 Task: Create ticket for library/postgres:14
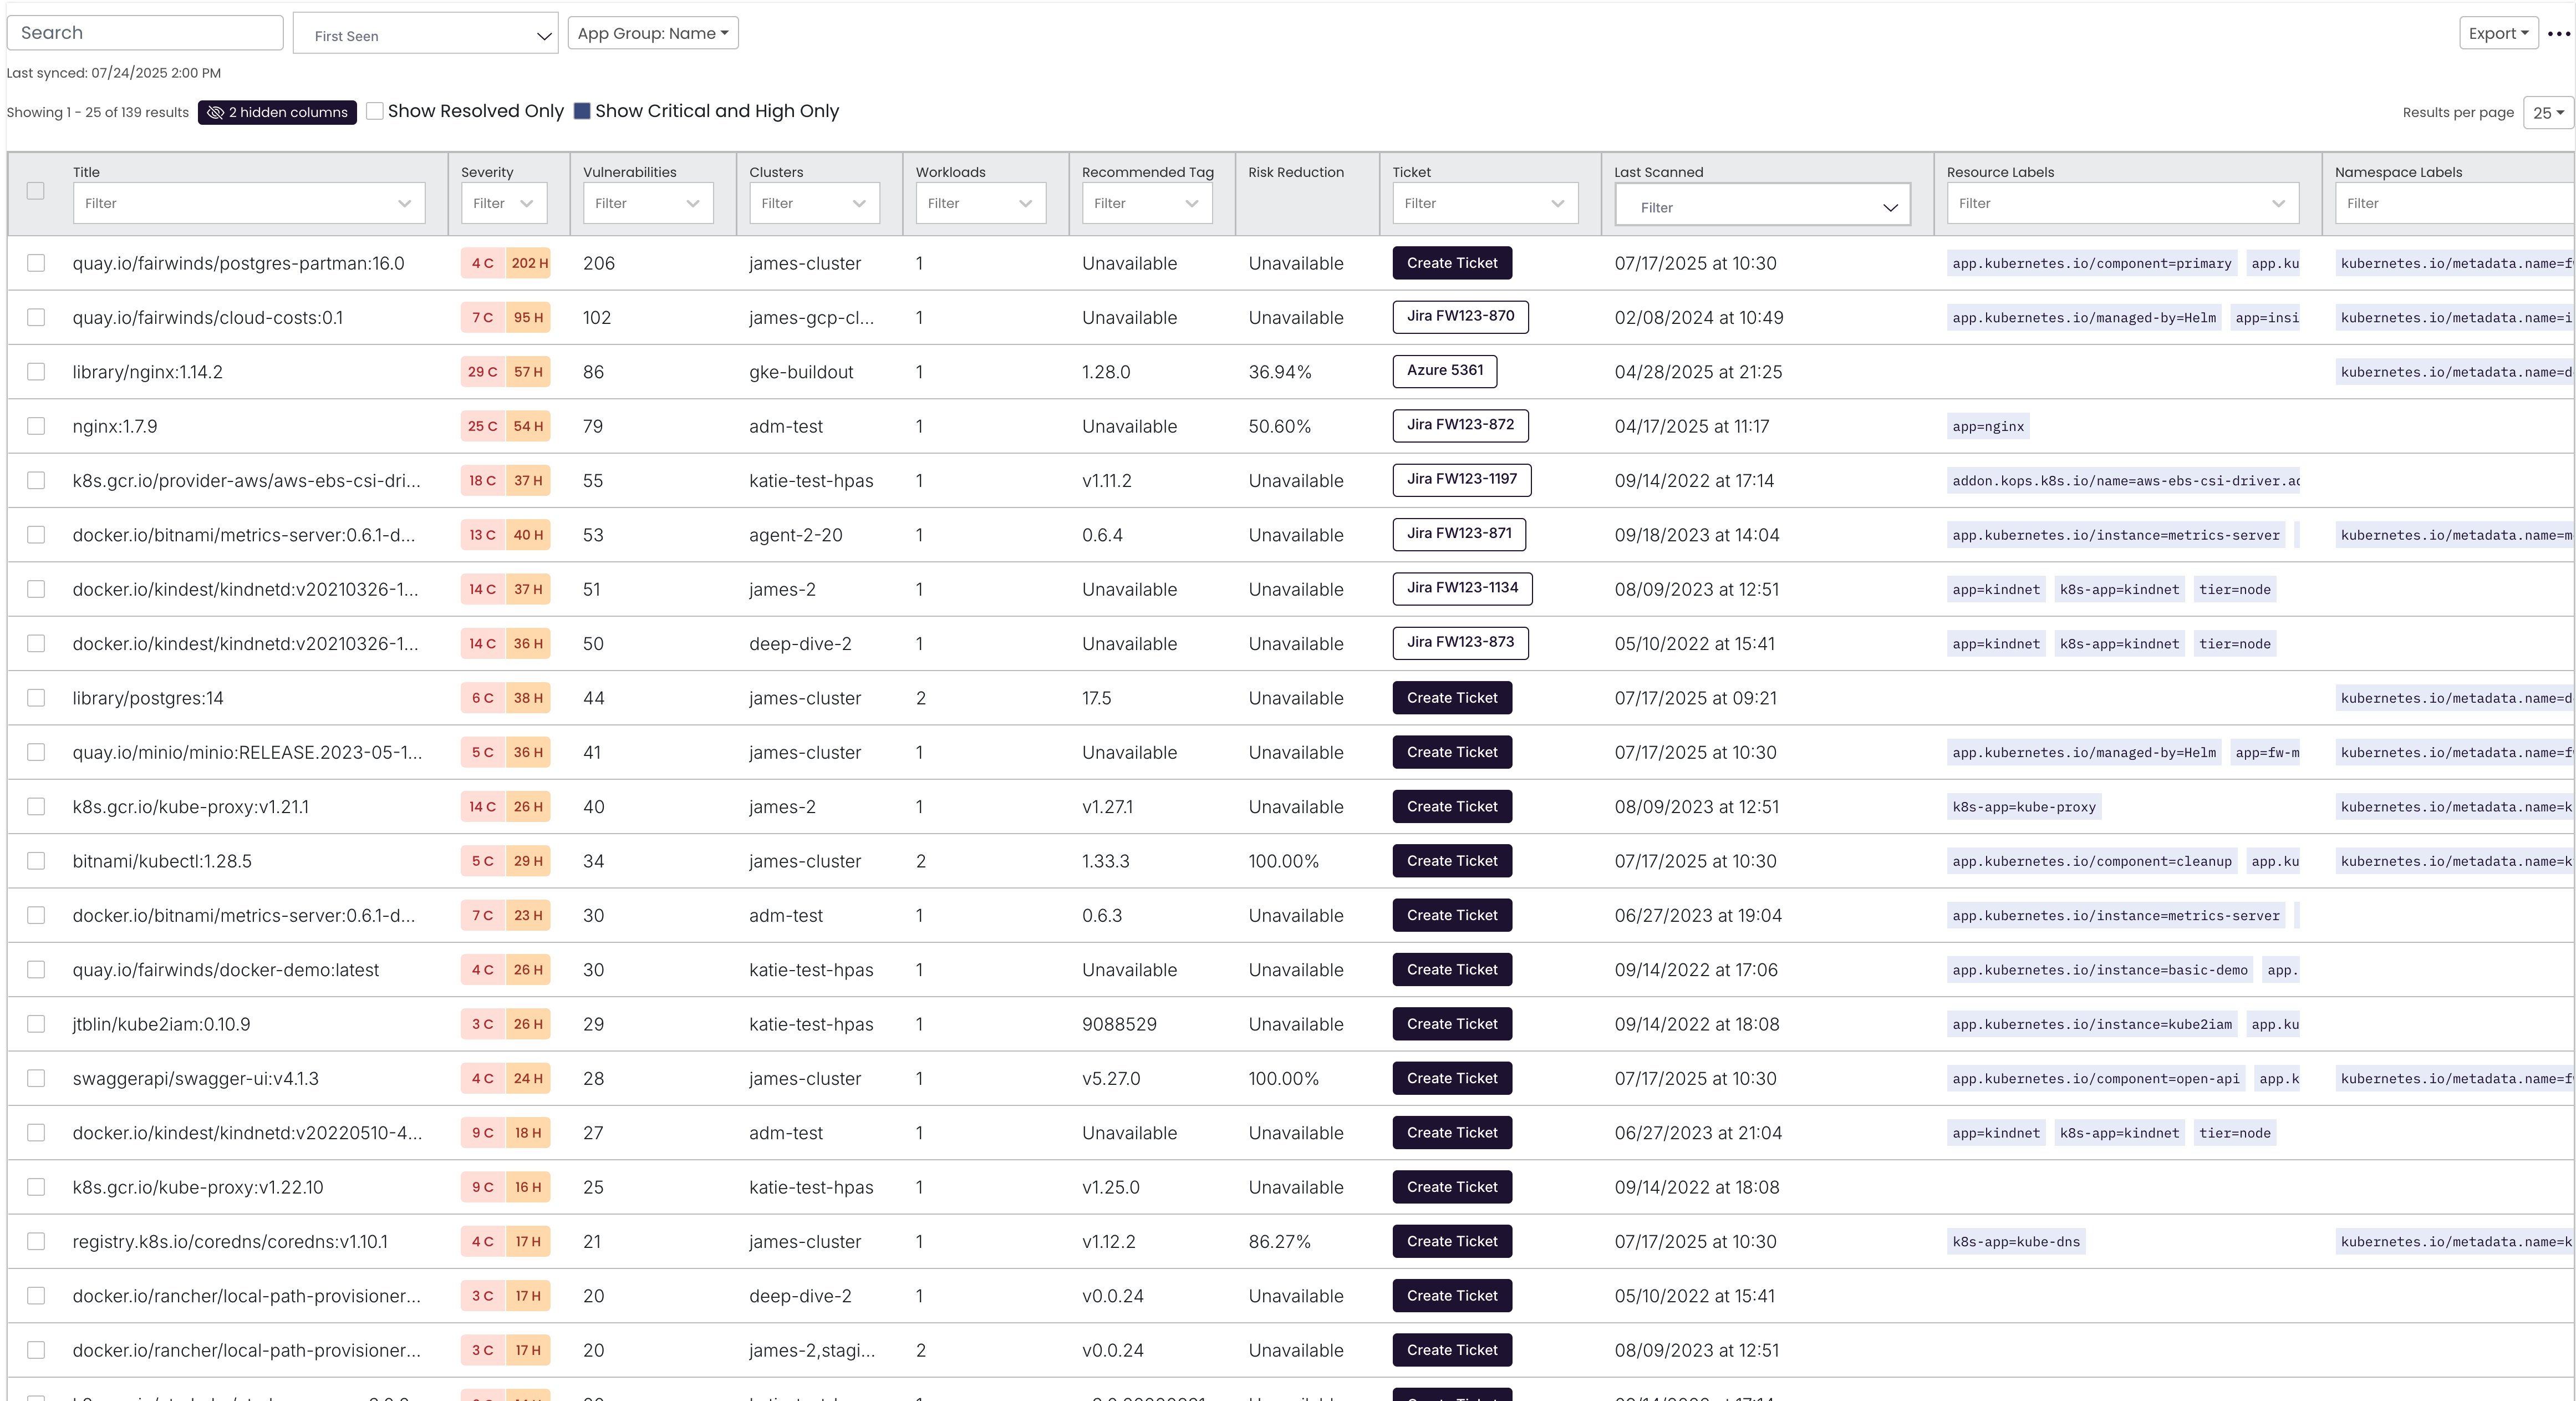tap(1452, 698)
